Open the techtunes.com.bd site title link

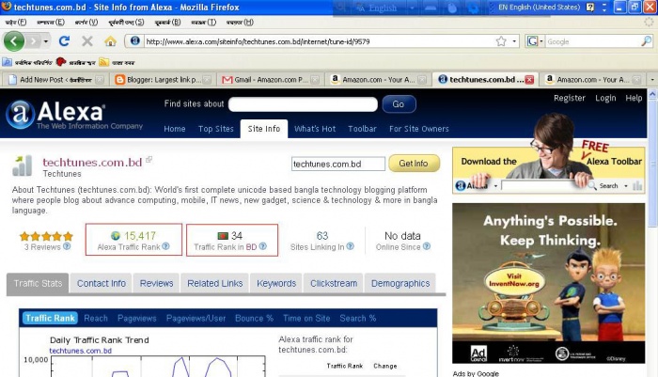coord(92,162)
